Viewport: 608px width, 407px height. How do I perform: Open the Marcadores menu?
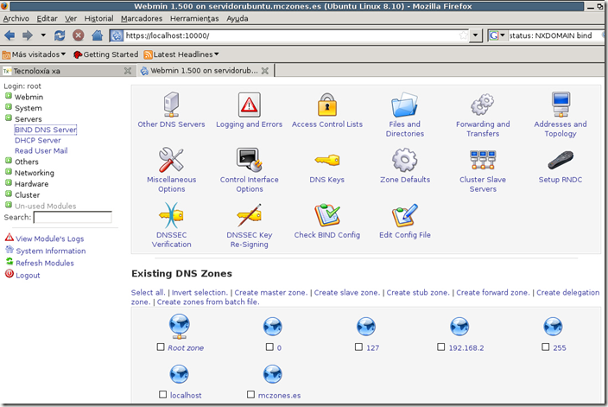(142, 19)
